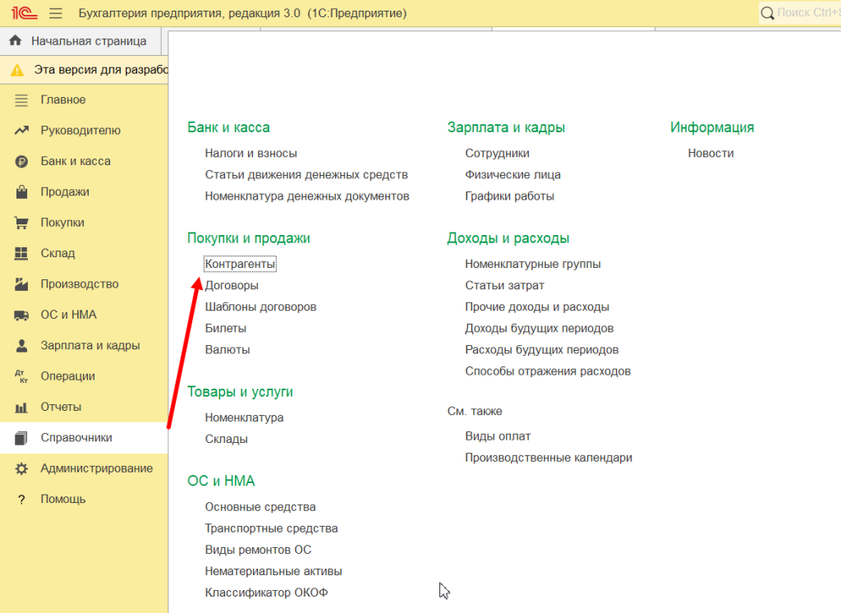The width and height of the screenshot is (841, 613).
Task: Click the home icon on Начальная страница tab
Action: (15, 40)
